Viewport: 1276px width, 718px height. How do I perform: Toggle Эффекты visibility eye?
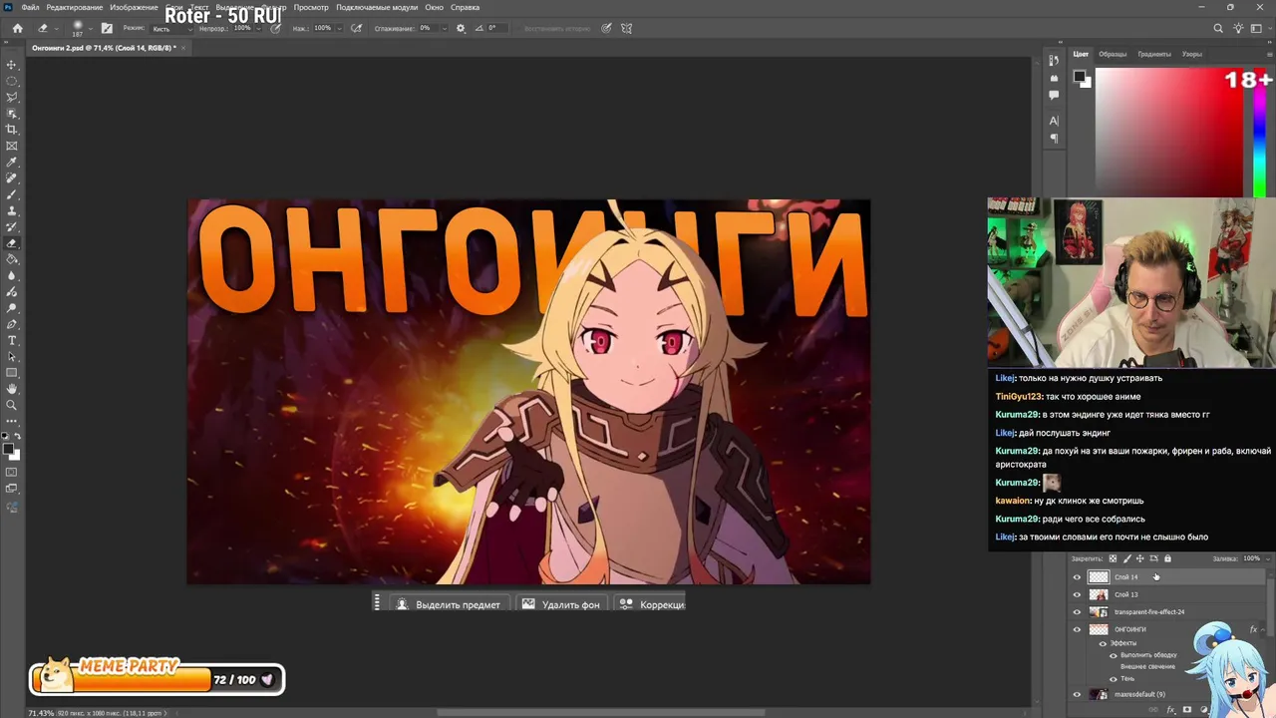pyautogui.click(x=1103, y=643)
